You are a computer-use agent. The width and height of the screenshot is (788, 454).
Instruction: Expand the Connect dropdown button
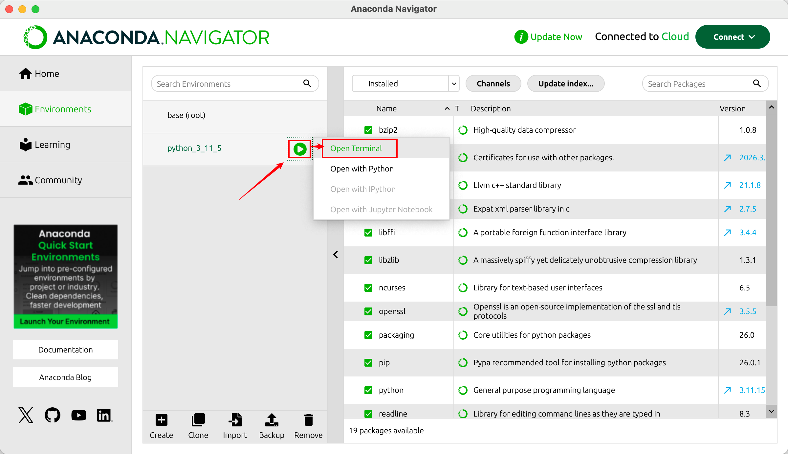(733, 37)
